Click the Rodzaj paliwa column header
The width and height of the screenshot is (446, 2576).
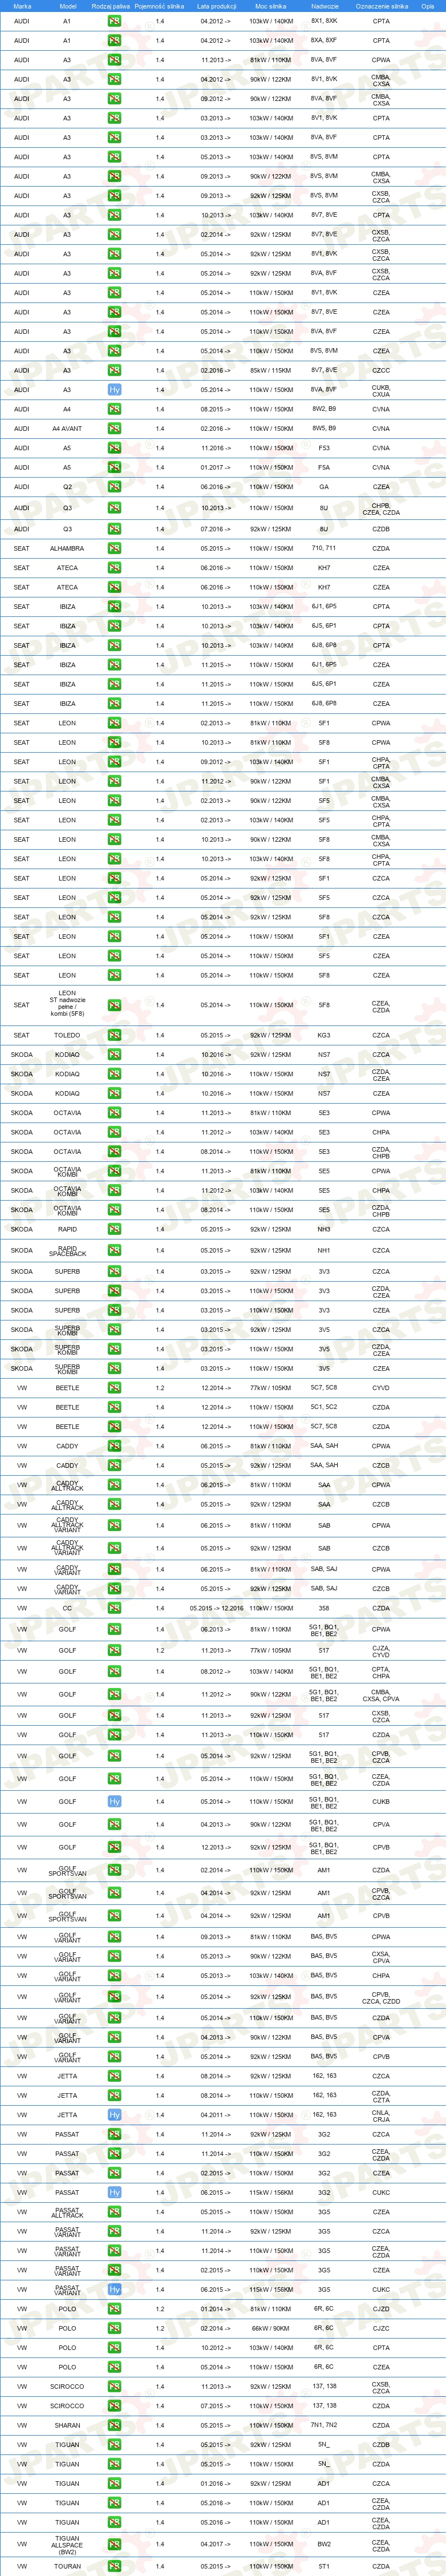pyautogui.click(x=110, y=6)
